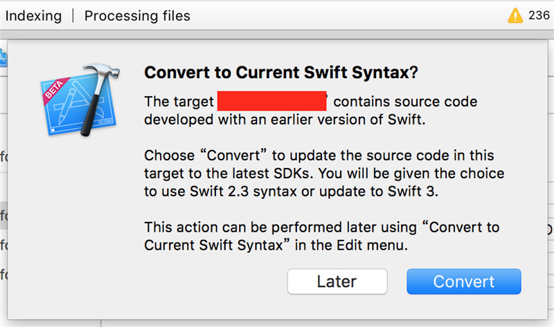Click the divider between Indexing and Processing files

tap(73, 15)
